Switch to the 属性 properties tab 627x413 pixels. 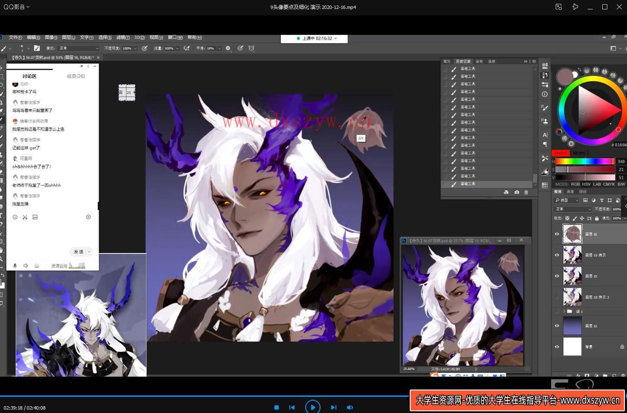(447, 61)
